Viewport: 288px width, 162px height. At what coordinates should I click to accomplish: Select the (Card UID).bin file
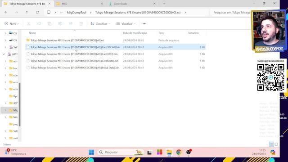click(x=115, y=54)
